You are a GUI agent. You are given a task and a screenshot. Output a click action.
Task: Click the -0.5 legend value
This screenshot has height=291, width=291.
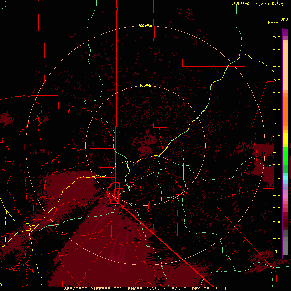(x=275, y=223)
